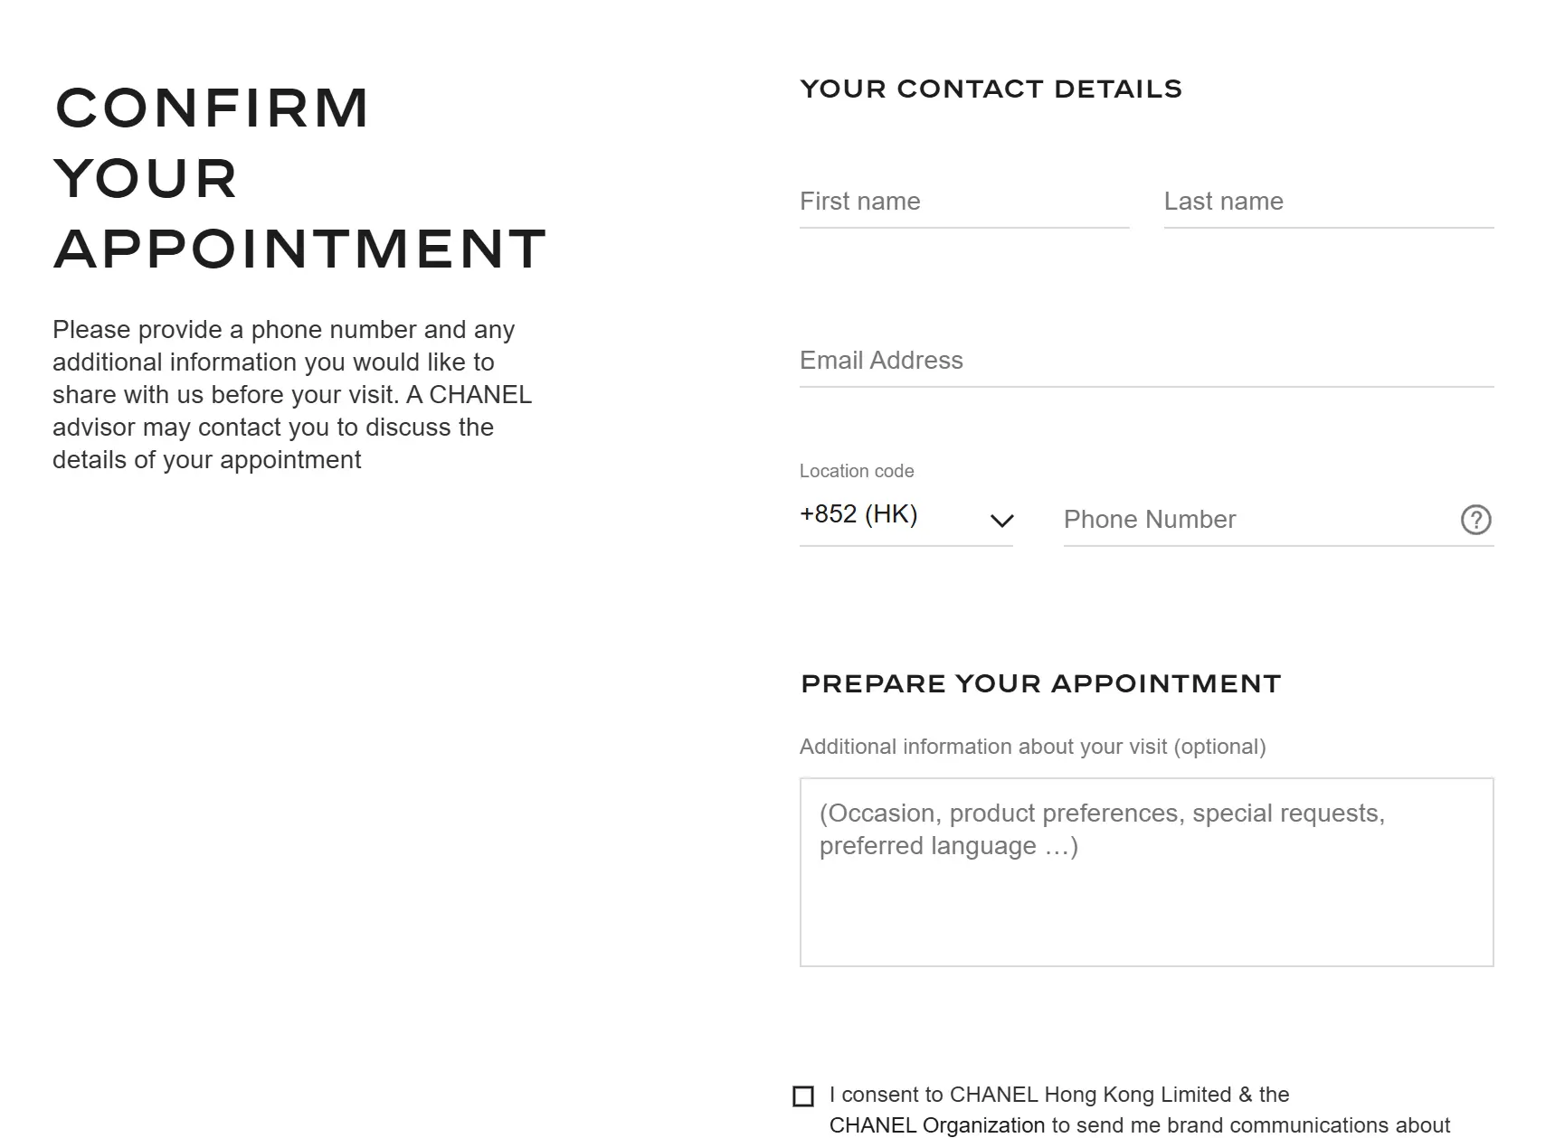Click into the Email Address field
1555x1138 pixels.
click(x=1146, y=361)
